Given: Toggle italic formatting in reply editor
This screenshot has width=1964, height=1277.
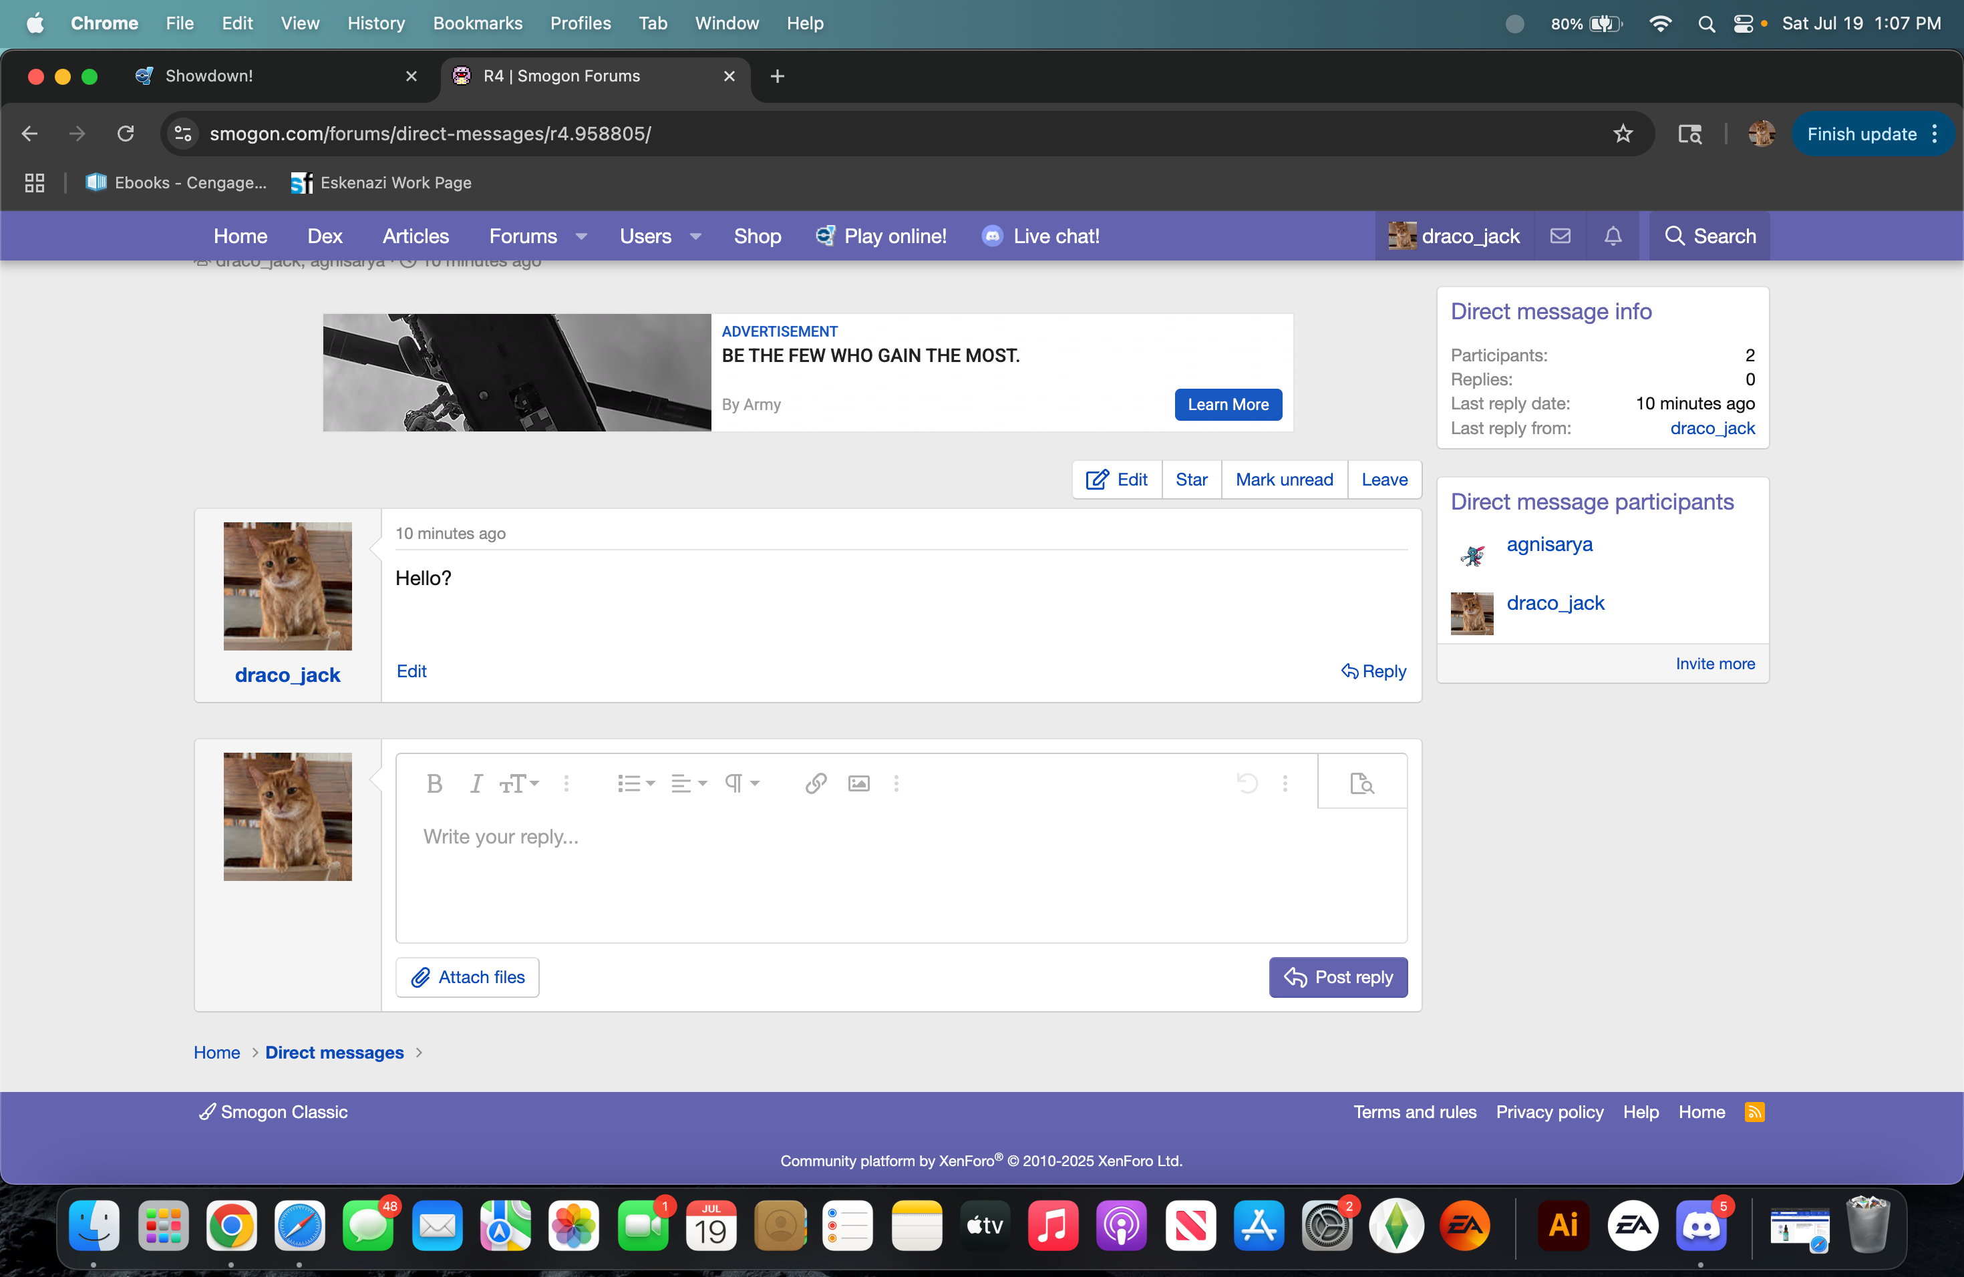Looking at the screenshot, I should [476, 783].
